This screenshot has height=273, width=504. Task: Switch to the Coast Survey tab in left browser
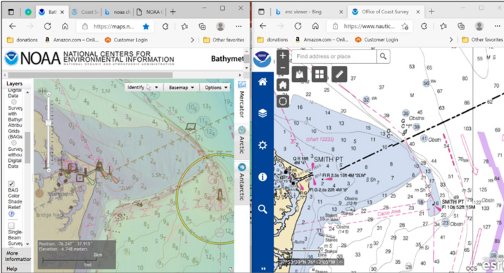85,12
